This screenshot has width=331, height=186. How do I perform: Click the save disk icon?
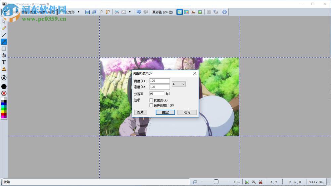point(87,12)
